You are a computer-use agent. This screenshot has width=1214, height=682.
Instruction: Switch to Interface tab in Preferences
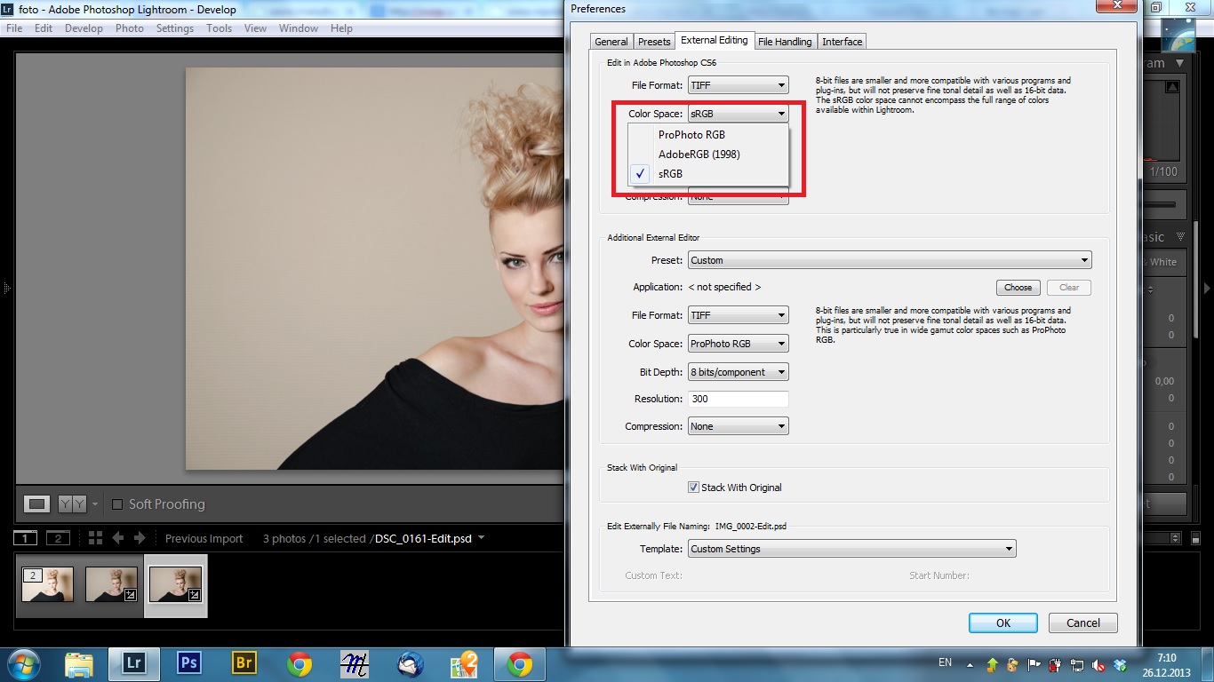842,42
